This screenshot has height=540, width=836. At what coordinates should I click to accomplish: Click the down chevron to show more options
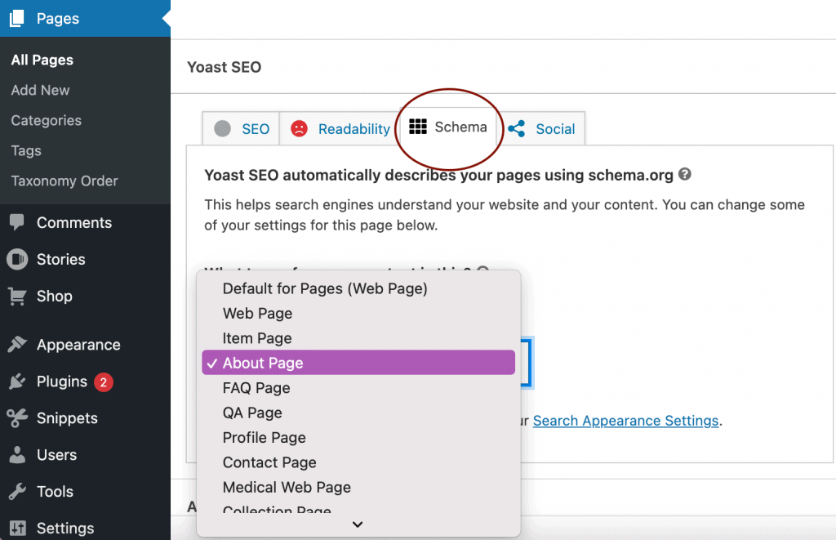point(358,524)
